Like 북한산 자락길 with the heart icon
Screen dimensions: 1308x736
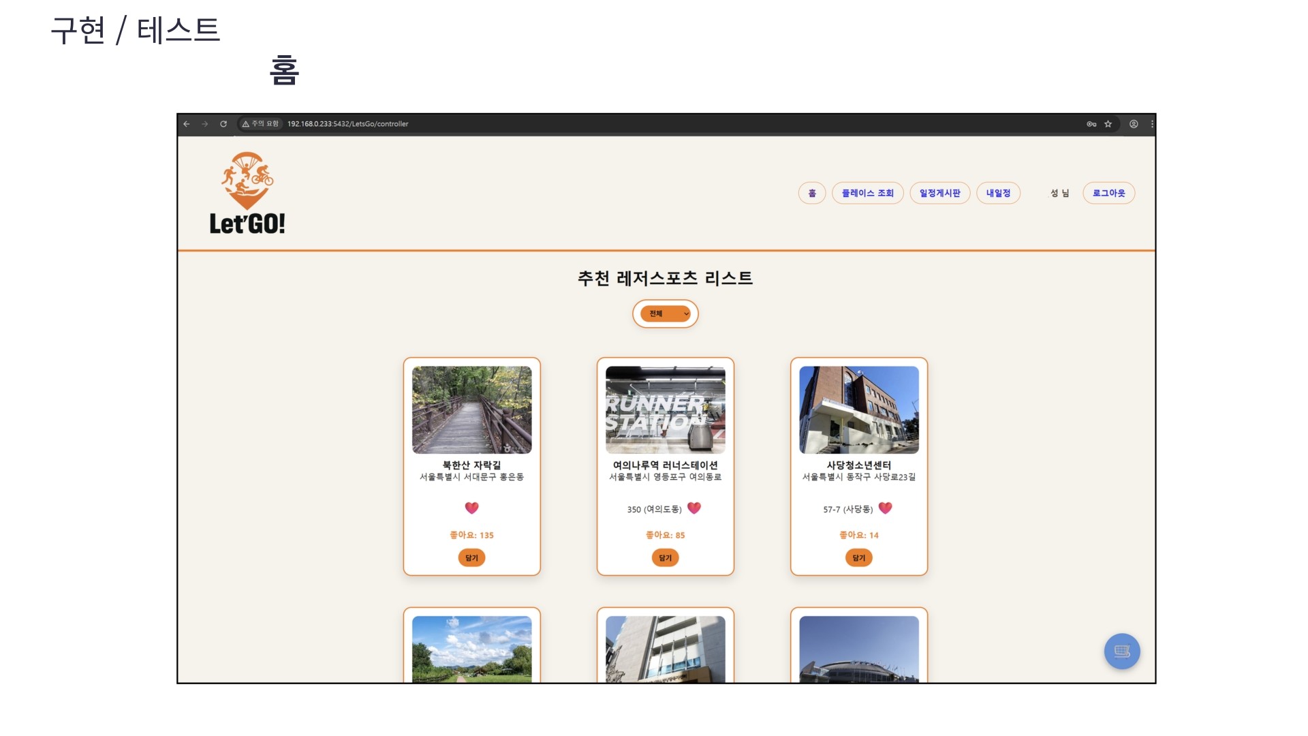[472, 508]
